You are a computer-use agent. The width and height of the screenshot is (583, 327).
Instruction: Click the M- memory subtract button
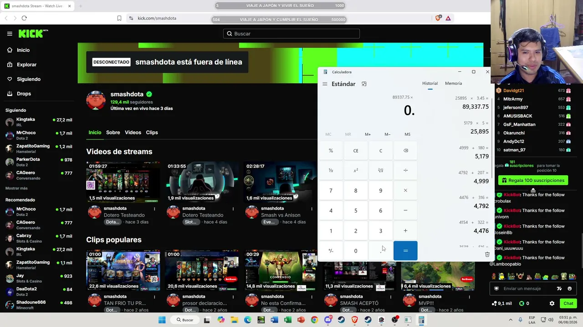388,134
